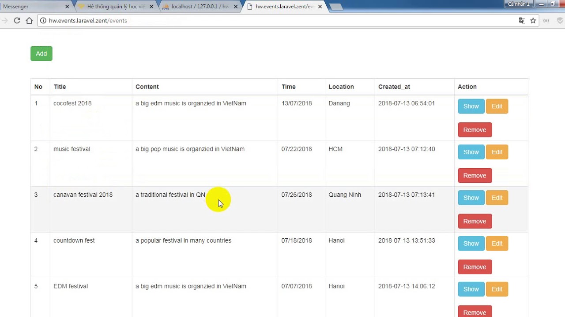Close the Hệ thống quản lý tab

point(151,7)
